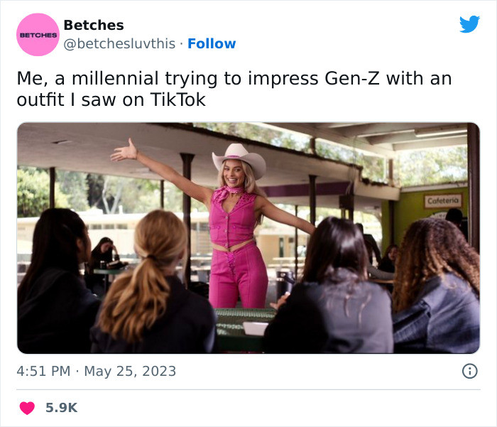Click the pink vest outfit in the photo
The image size is (497, 427).
click(232, 217)
